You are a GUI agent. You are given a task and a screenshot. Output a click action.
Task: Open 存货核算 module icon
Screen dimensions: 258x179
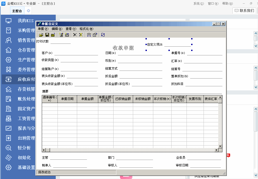coord(9,89)
